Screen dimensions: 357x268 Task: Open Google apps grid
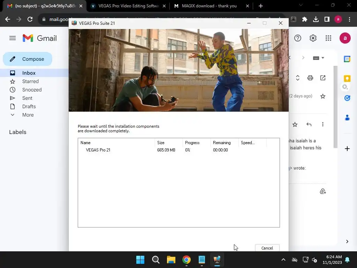pos(328,38)
